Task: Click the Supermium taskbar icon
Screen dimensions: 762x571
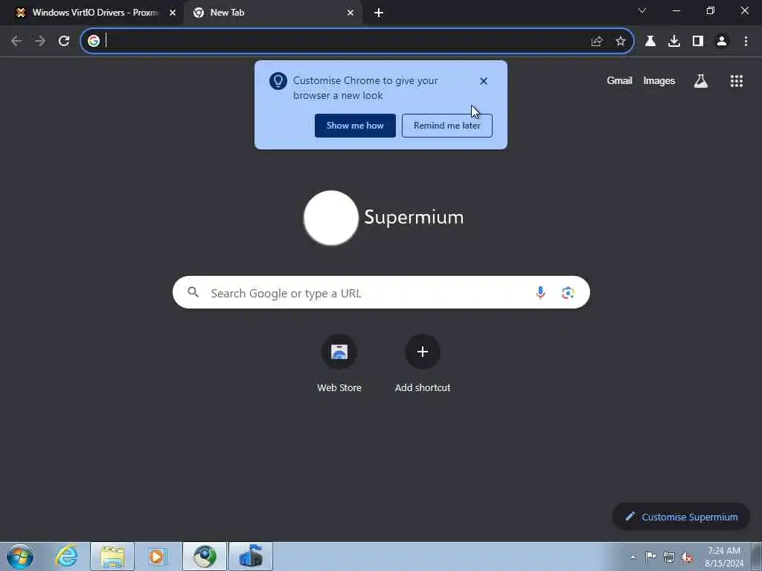Action: (205, 556)
